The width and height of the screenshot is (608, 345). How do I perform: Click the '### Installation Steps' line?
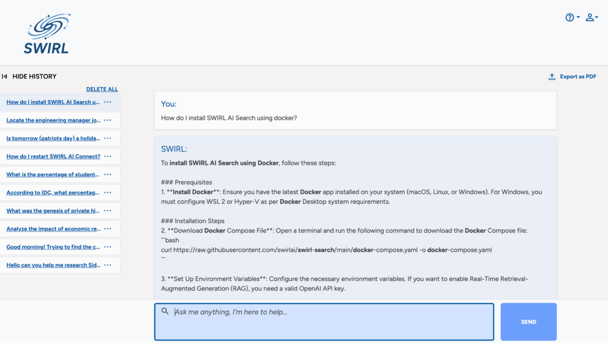(x=193, y=221)
